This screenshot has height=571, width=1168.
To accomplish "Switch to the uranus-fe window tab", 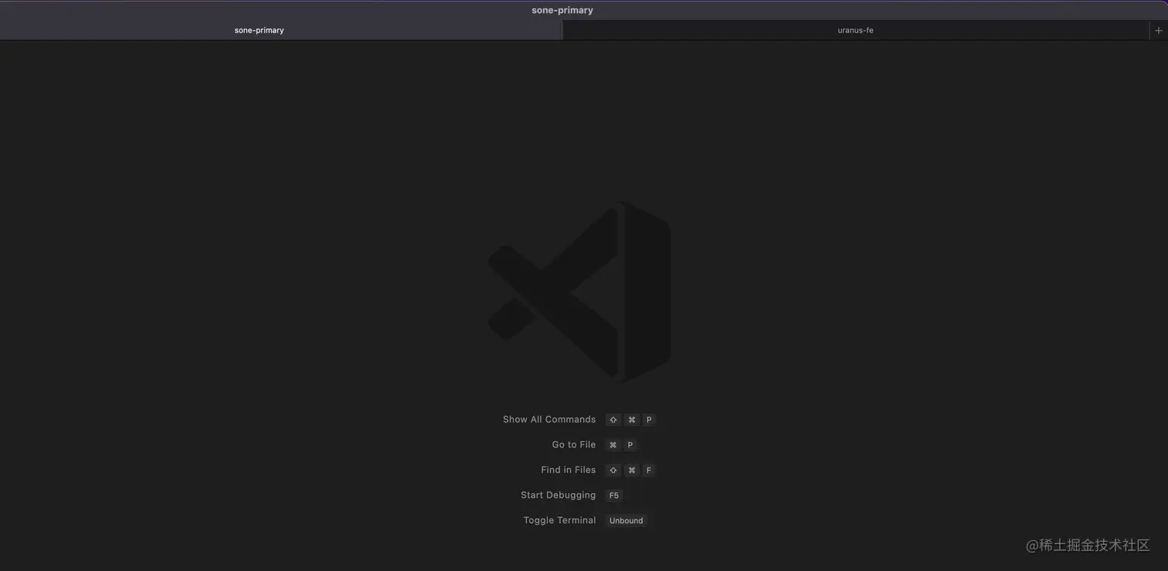I will click(856, 30).
